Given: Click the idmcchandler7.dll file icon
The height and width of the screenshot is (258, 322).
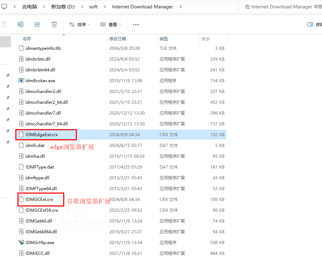Looking at the screenshot, I should pyautogui.click(x=21, y=113).
